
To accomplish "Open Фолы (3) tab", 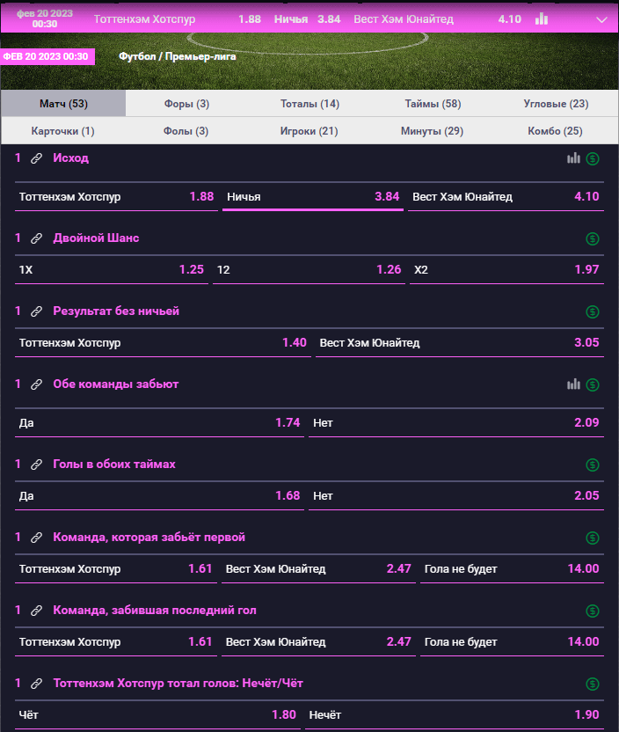I will pos(186,131).
